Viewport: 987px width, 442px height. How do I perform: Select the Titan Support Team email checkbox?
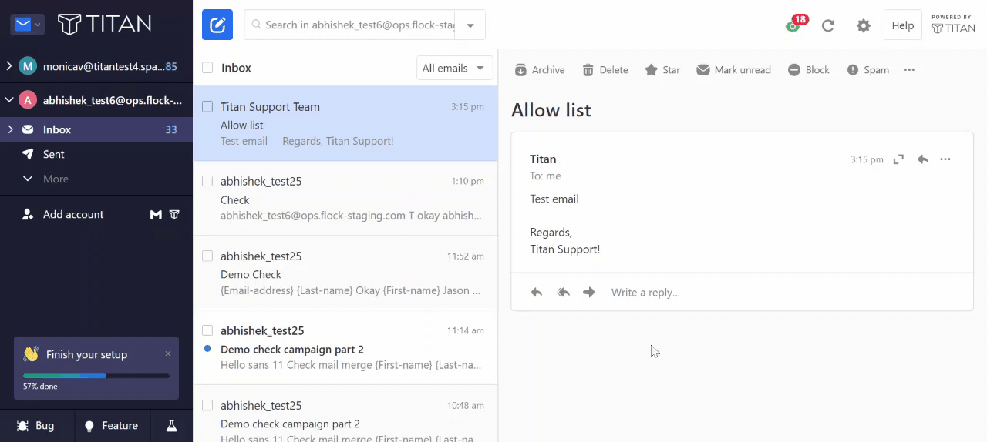(207, 107)
